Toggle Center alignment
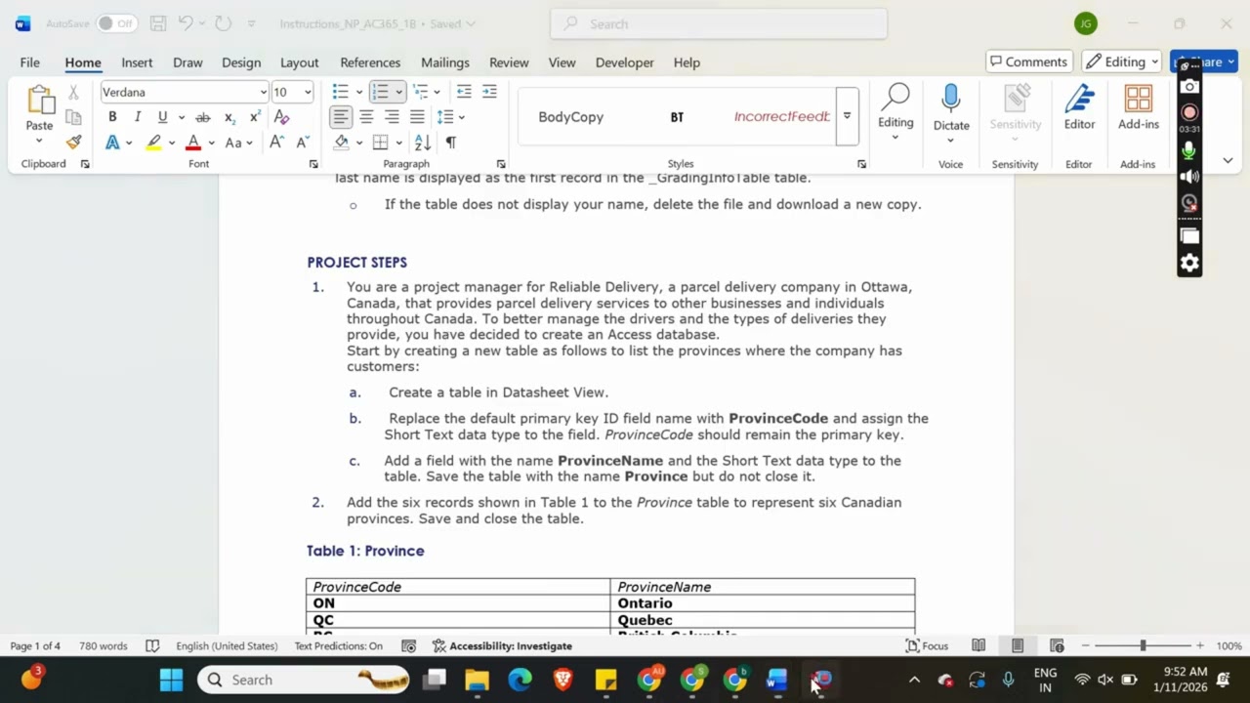This screenshot has height=703, width=1250. [366, 117]
